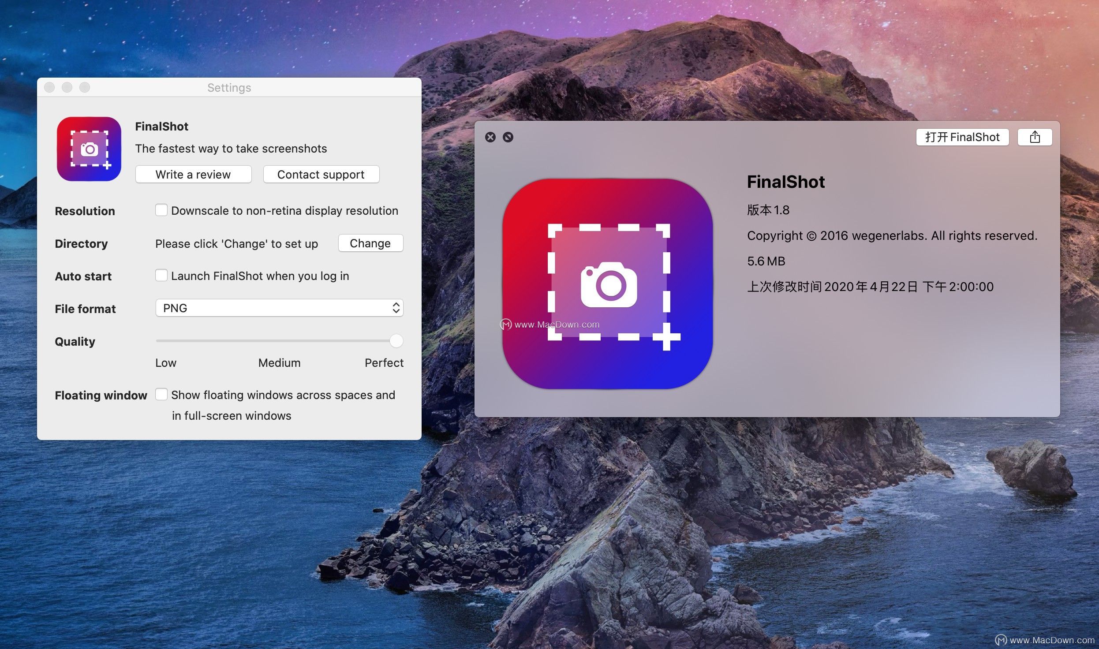Click 'The fastest way to take screenshots' tagline
Image resolution: width=1099 pixels, height=649 pixels.
point(231,149)
